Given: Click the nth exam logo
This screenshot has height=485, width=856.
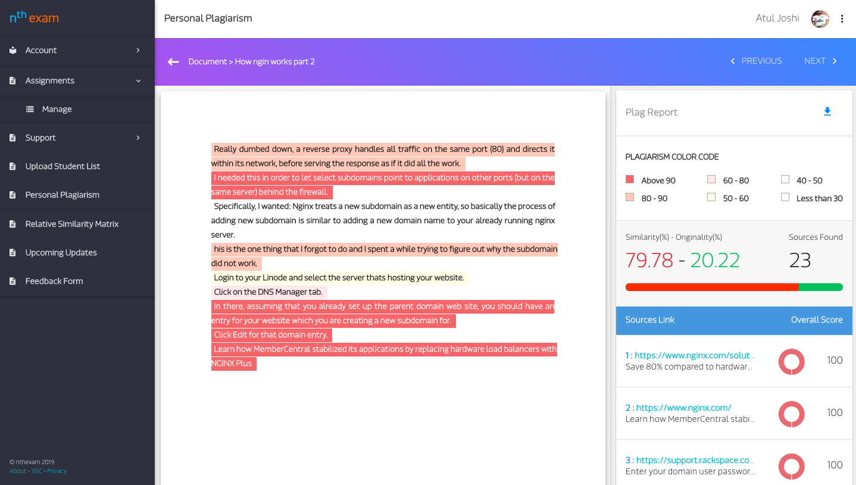Looking at the screenshot, I should pos(34,17).
